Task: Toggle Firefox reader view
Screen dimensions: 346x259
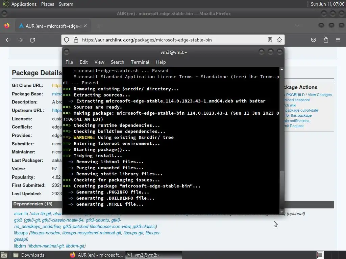Action: click(x=270, y=40)
